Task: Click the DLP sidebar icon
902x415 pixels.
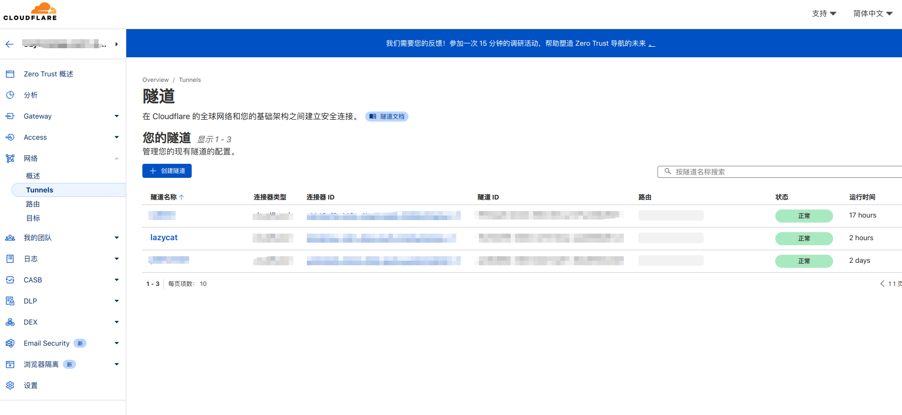Action: click(10, 301)
